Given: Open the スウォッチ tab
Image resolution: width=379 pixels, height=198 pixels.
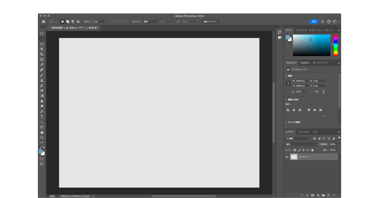Looking at the screenshot, I should (301, 30).
